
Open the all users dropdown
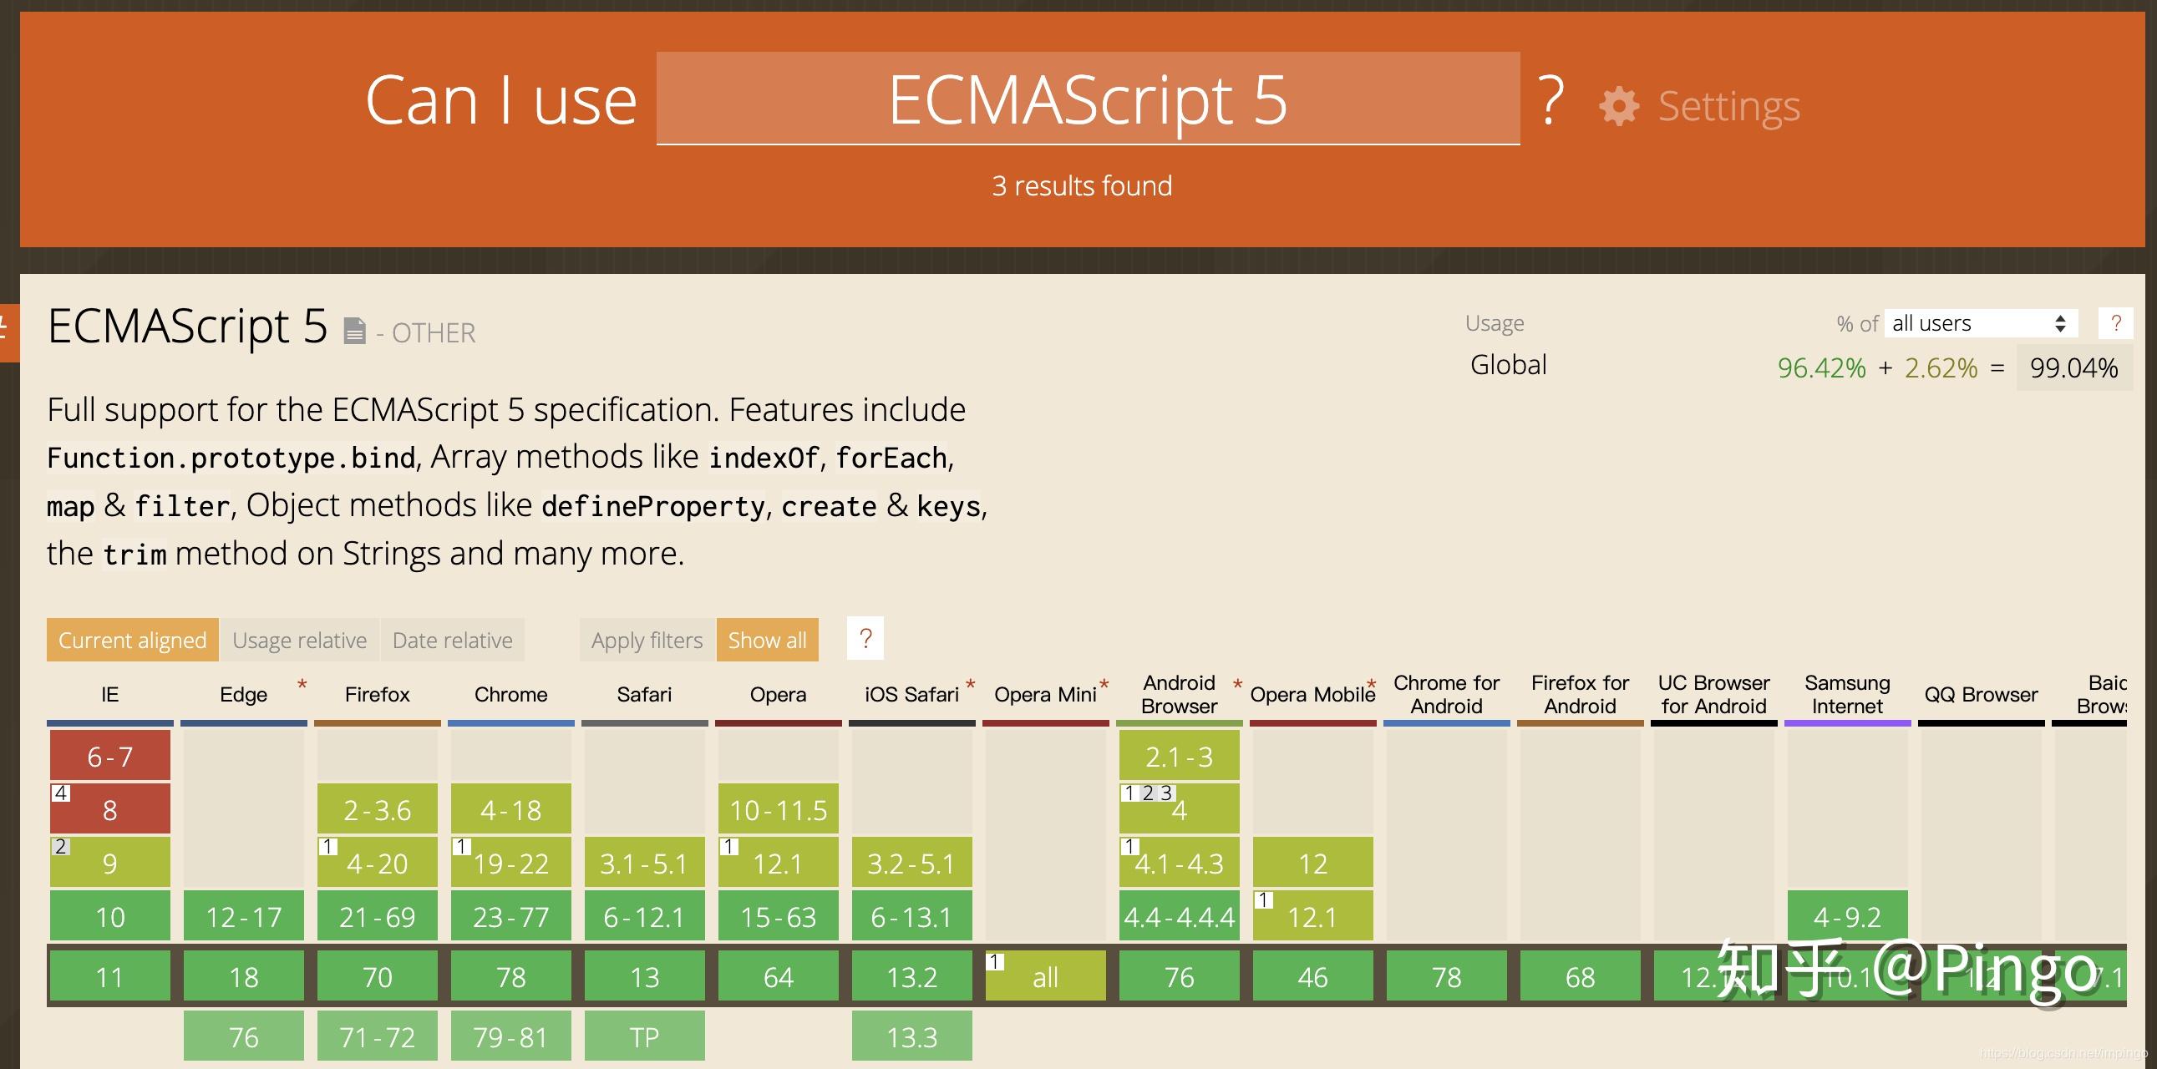click(1981, 323)
